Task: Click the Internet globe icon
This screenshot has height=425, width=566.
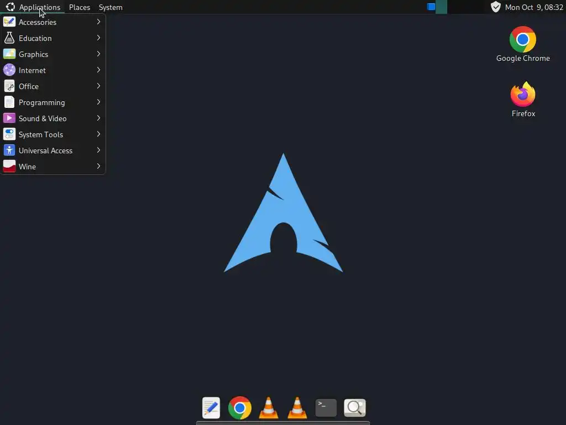Action: 9,70
